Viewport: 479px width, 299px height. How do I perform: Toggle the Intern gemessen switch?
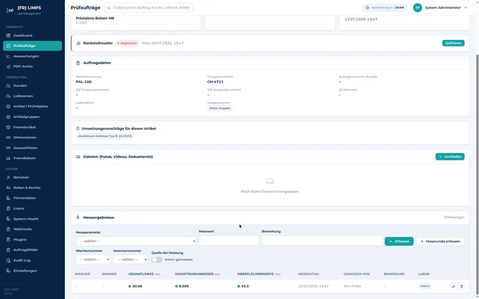(x=157, y=259)
